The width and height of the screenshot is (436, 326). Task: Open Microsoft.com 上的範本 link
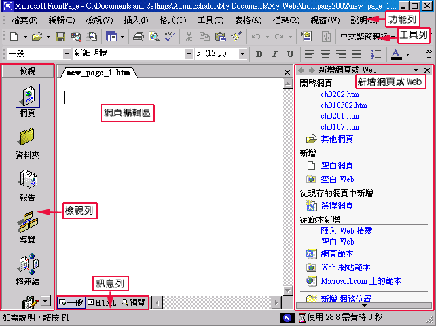coord(364,281)
